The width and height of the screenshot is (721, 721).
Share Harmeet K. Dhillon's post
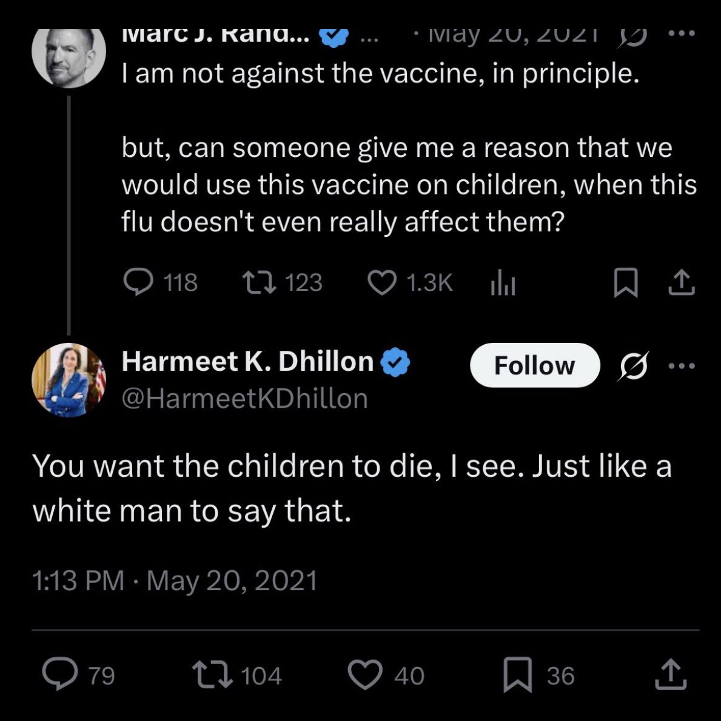pos(671,674)
